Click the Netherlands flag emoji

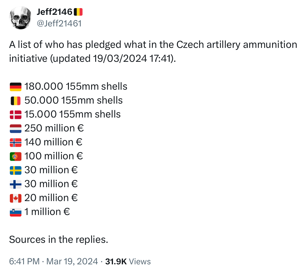click(16, 128)
